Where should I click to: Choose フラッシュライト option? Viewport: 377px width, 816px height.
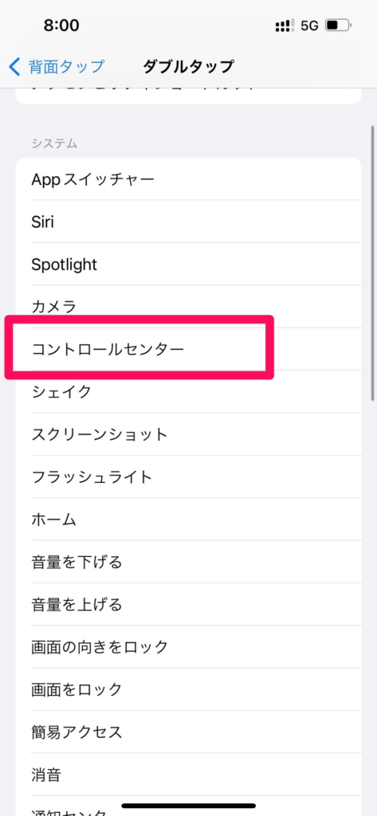[188, 477]
